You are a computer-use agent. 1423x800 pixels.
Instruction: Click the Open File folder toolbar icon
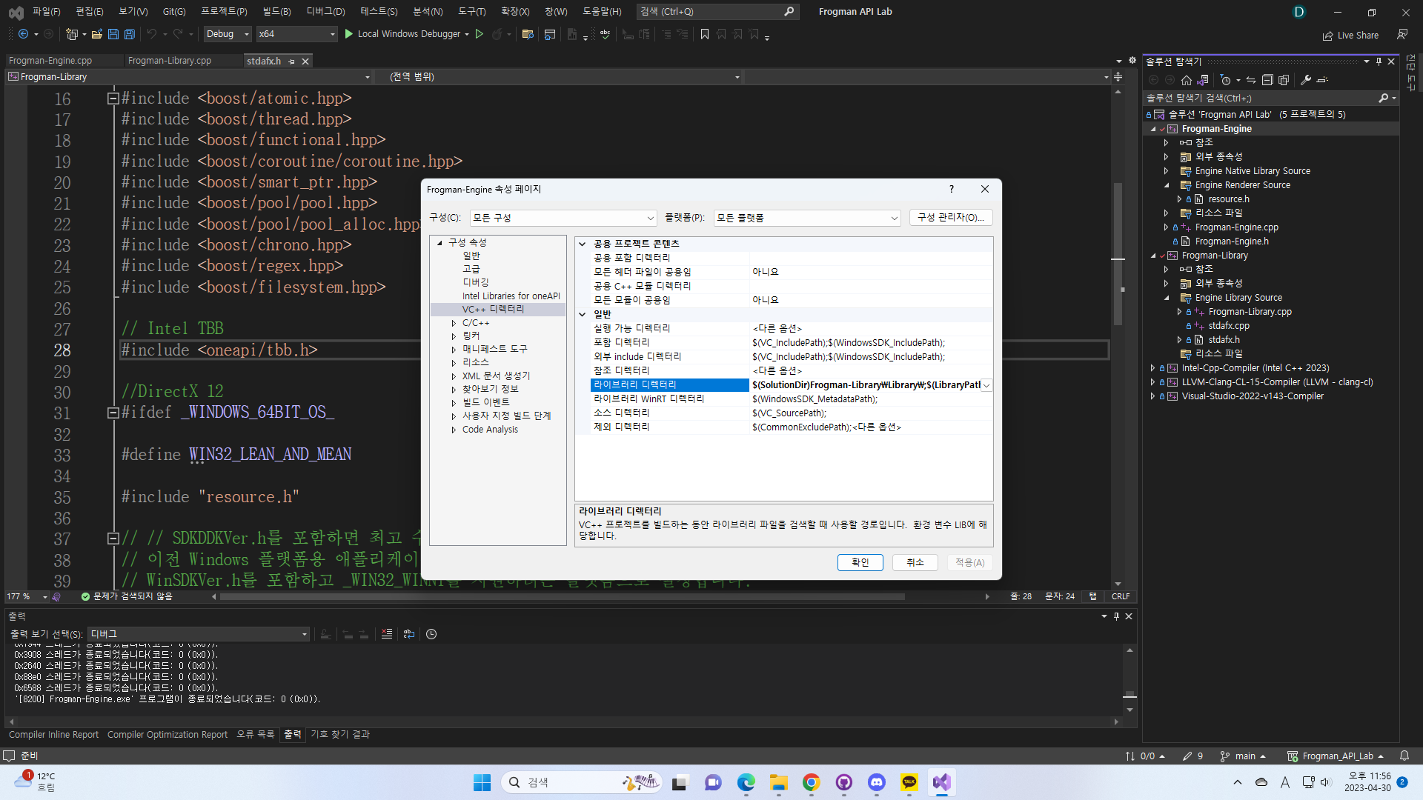point(96,34)
